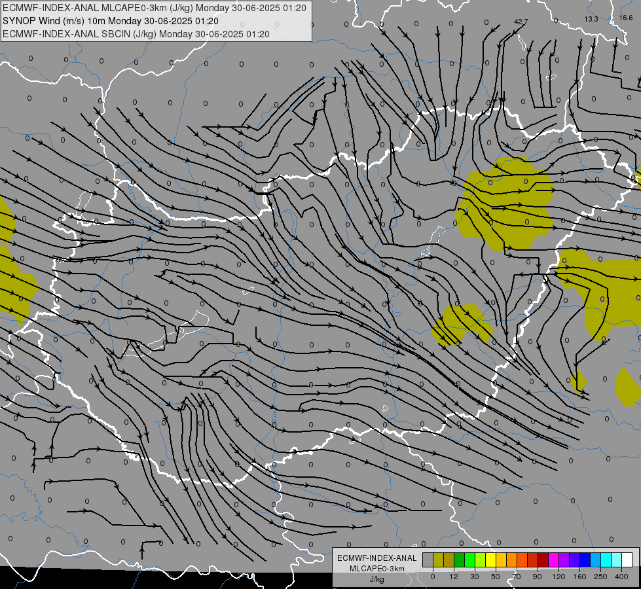641x589 pixels.
Task: Select the white swatch at legend end
Action: click(x=627, y=560)
